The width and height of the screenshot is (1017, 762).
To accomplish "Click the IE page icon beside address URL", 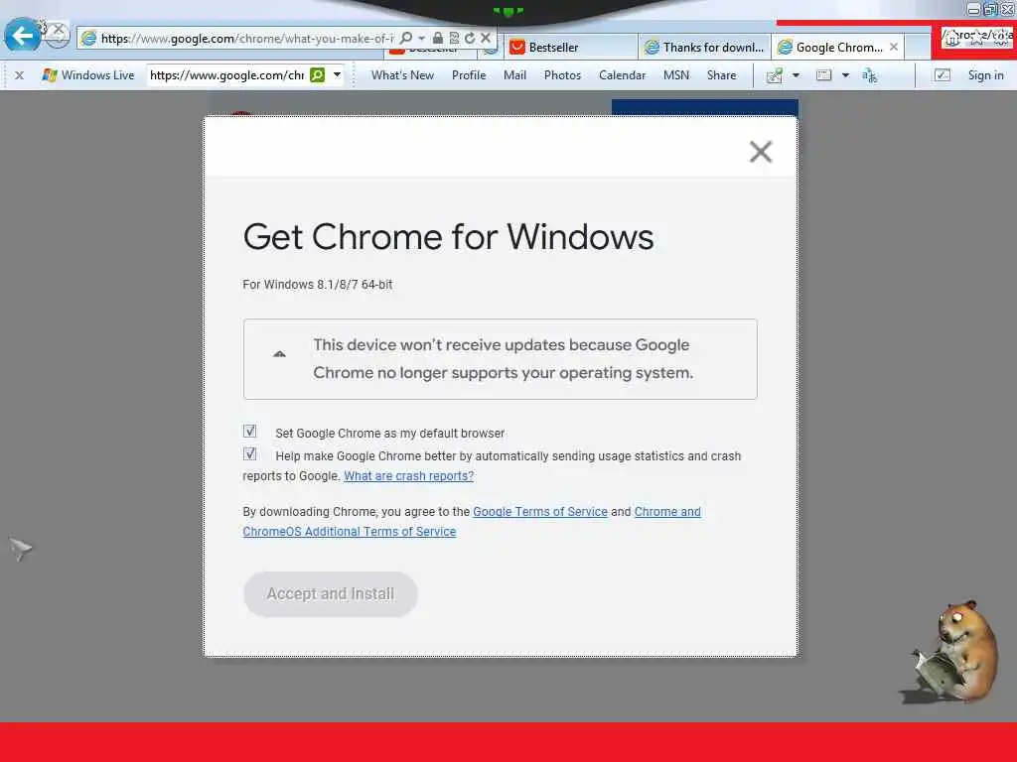I will (x=88, y=39).
